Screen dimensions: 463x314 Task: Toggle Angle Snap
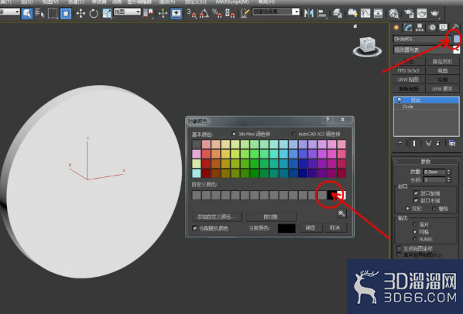coord(204,13)
